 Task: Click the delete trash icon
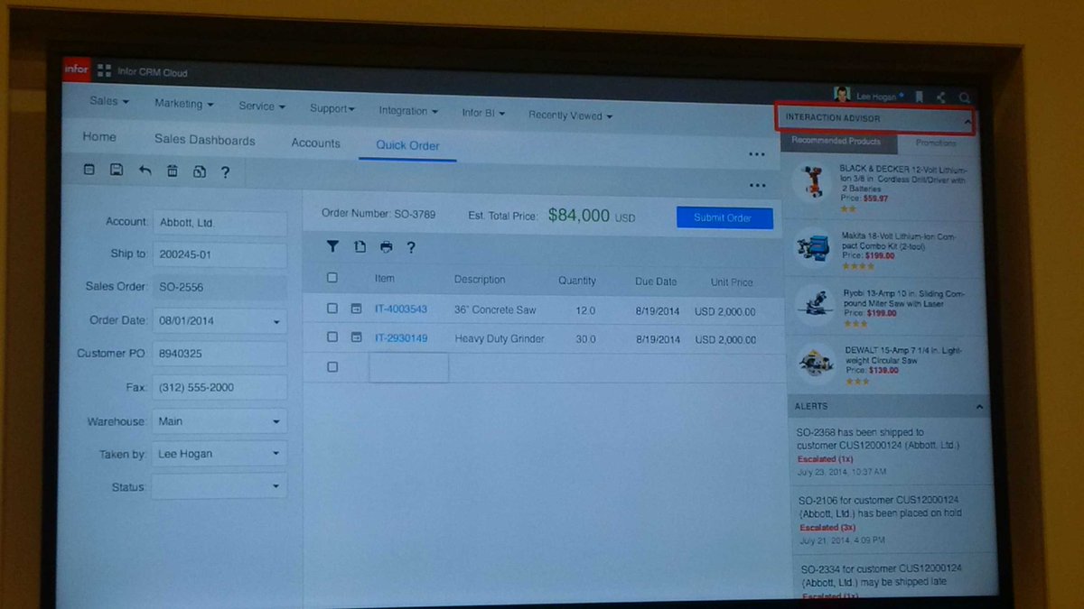pos(173,171)
